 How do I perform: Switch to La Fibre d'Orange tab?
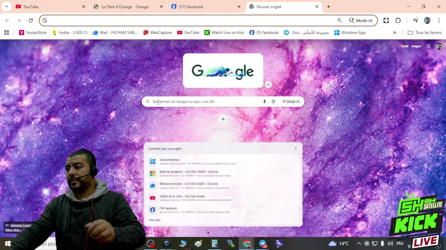pyautogui.click(x=129, y=7)
